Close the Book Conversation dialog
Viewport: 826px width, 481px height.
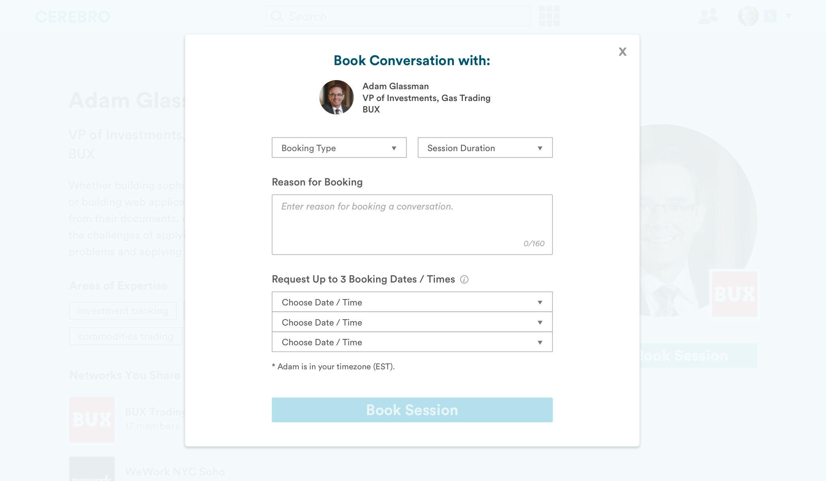click(622, 52)
